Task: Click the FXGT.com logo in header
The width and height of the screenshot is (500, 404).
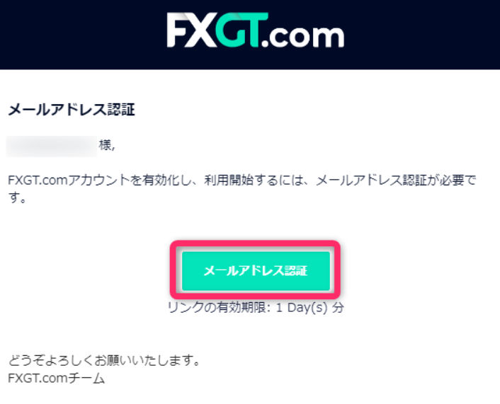Action: tap(256, 30)
